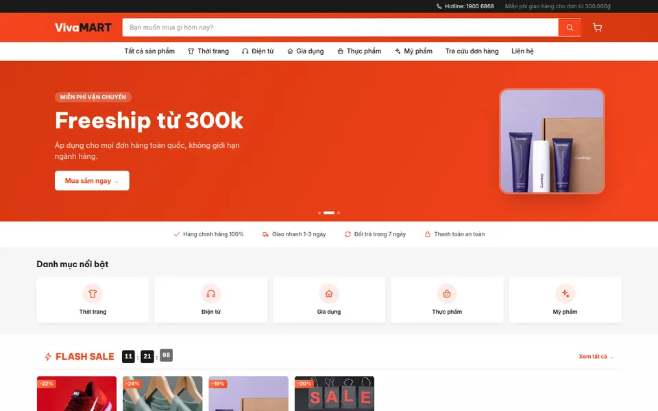Click the Hotline: 1900 6868 text
This screenshot has width=658, height=411.
click(469, 6)
